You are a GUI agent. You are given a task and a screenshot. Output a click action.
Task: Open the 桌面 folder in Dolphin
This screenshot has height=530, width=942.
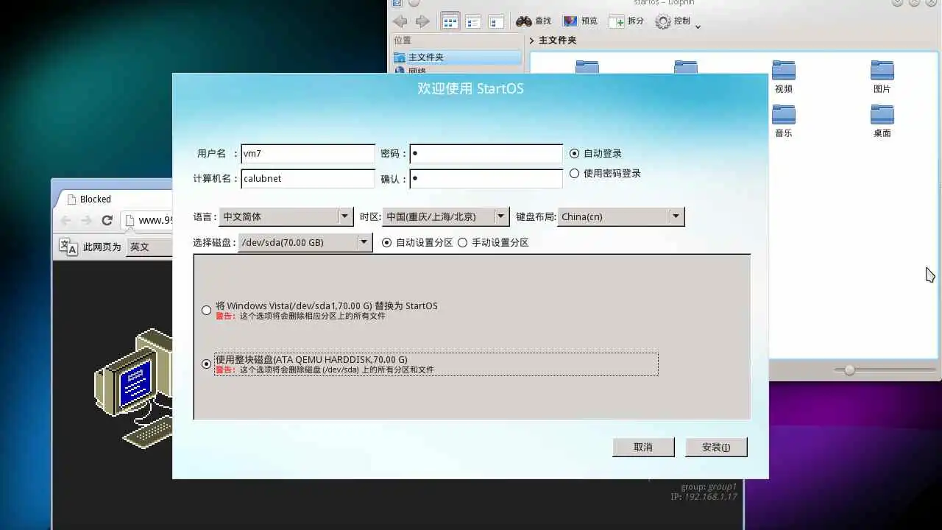tap(882, 121)
